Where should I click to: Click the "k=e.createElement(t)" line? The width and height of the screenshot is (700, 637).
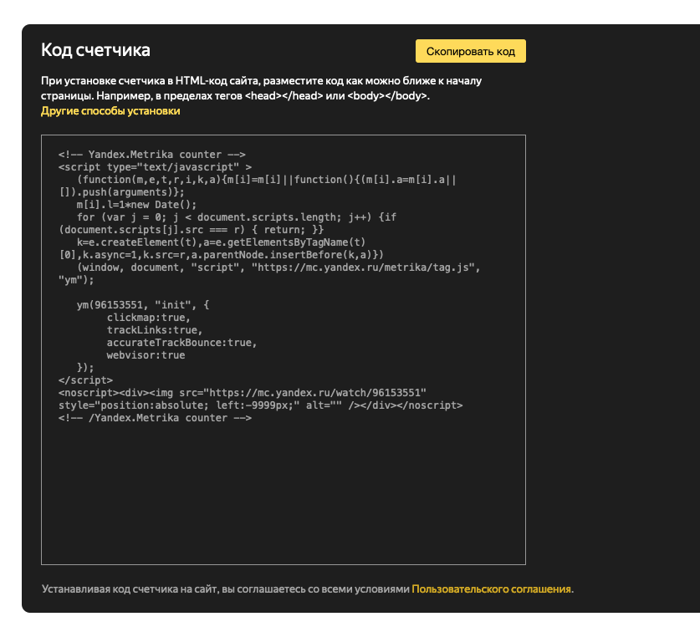point(221,242)
